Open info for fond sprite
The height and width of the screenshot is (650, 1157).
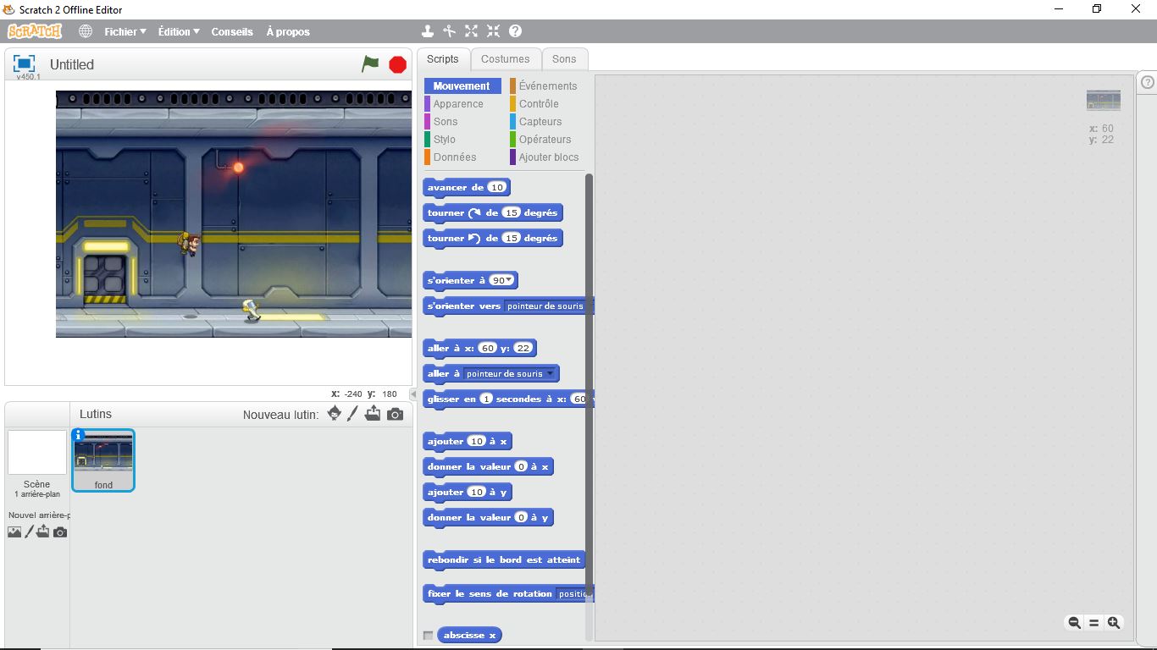pos(79,435)
